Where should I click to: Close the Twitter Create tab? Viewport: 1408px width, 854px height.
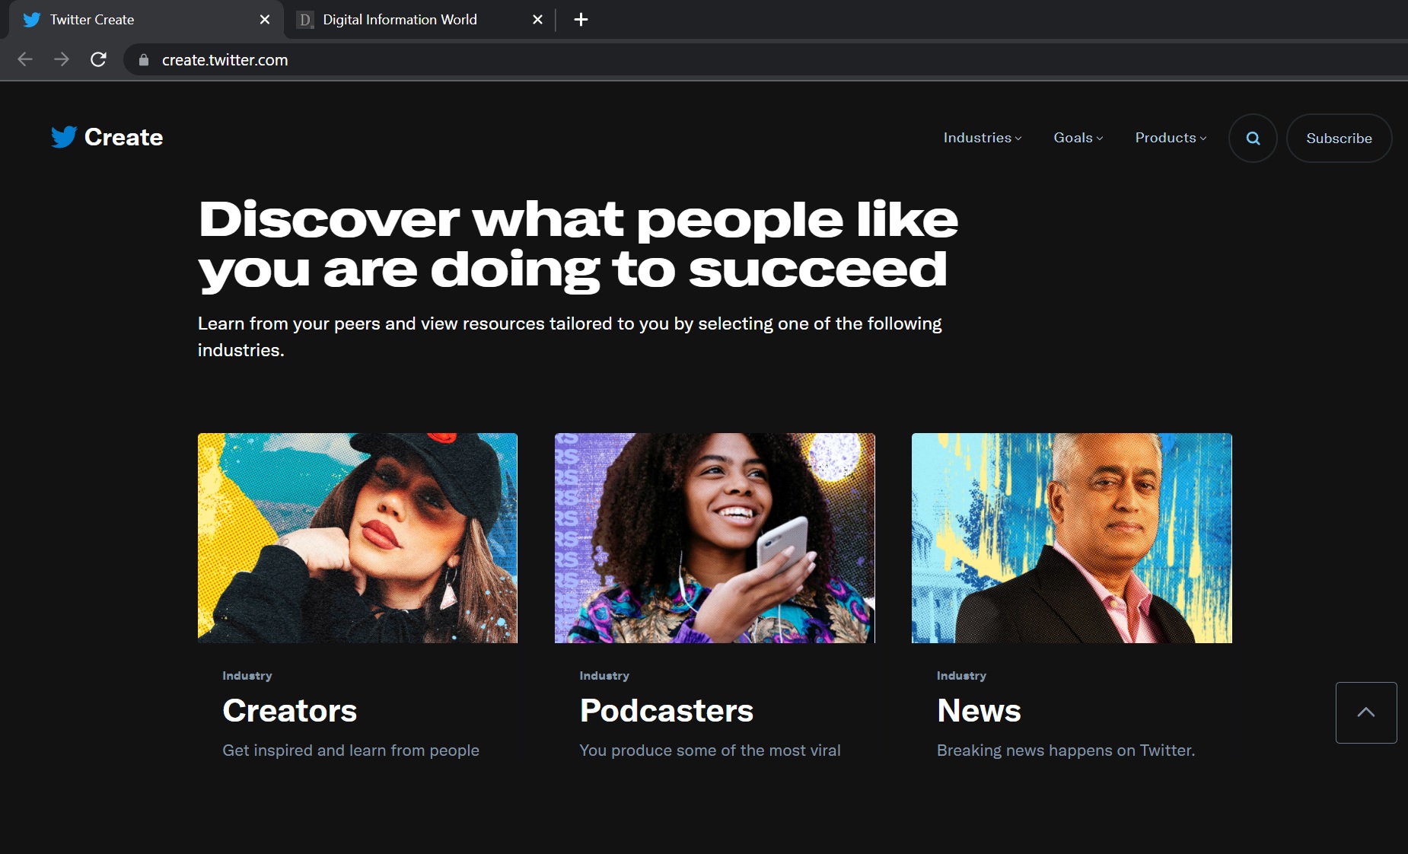click(265, 20)
